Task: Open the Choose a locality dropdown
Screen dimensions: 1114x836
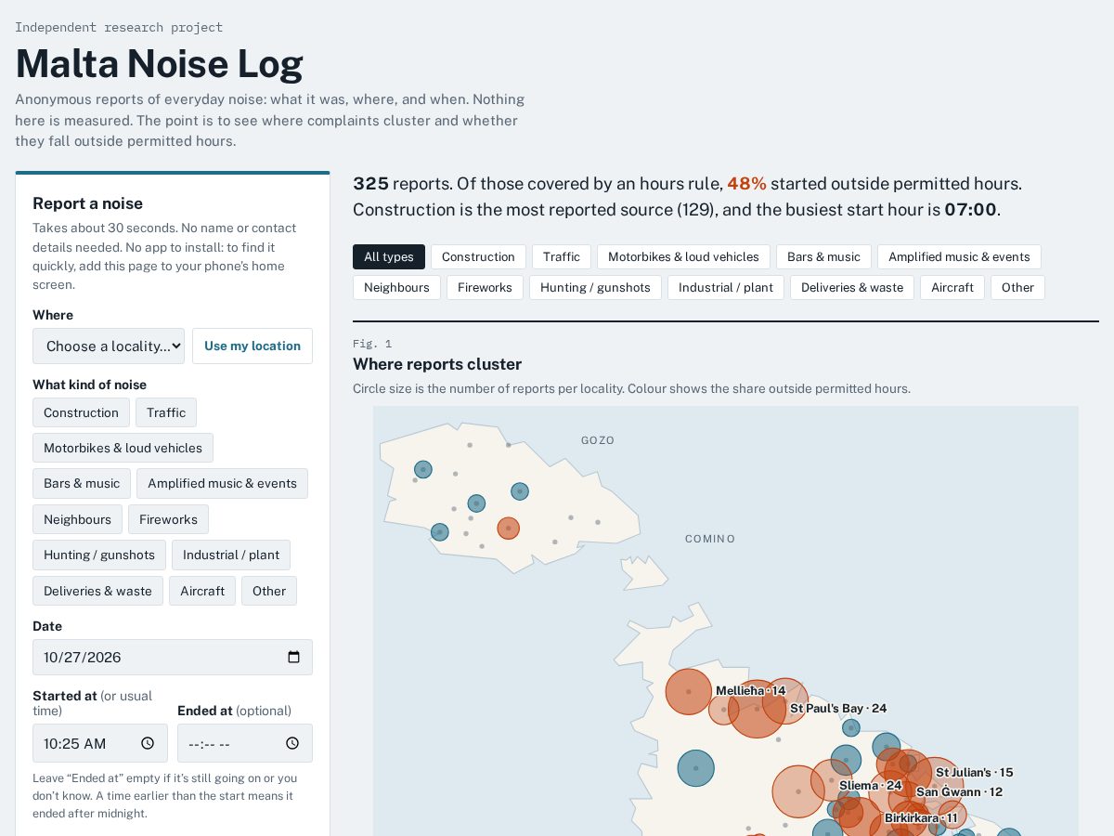Action: click(x=109, y=346)
